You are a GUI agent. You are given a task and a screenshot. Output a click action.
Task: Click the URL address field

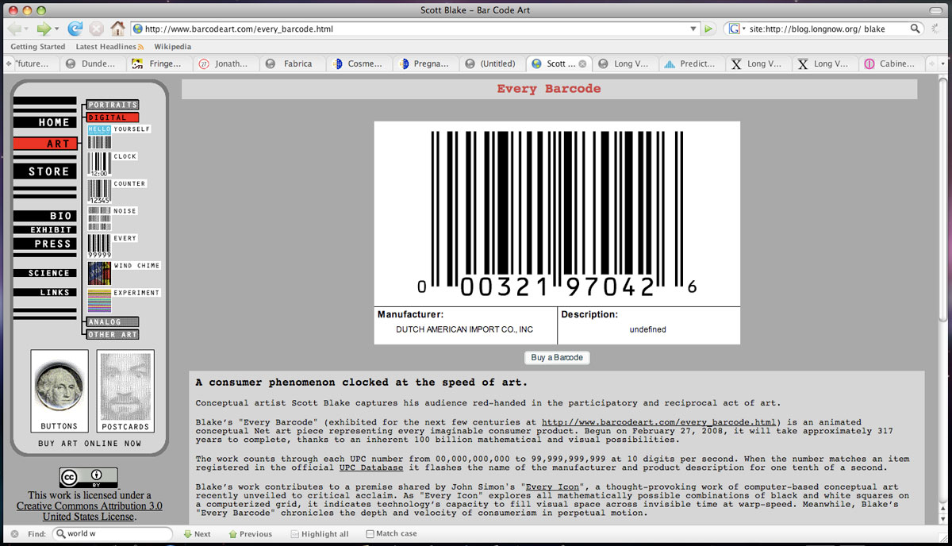coord(415,29)
